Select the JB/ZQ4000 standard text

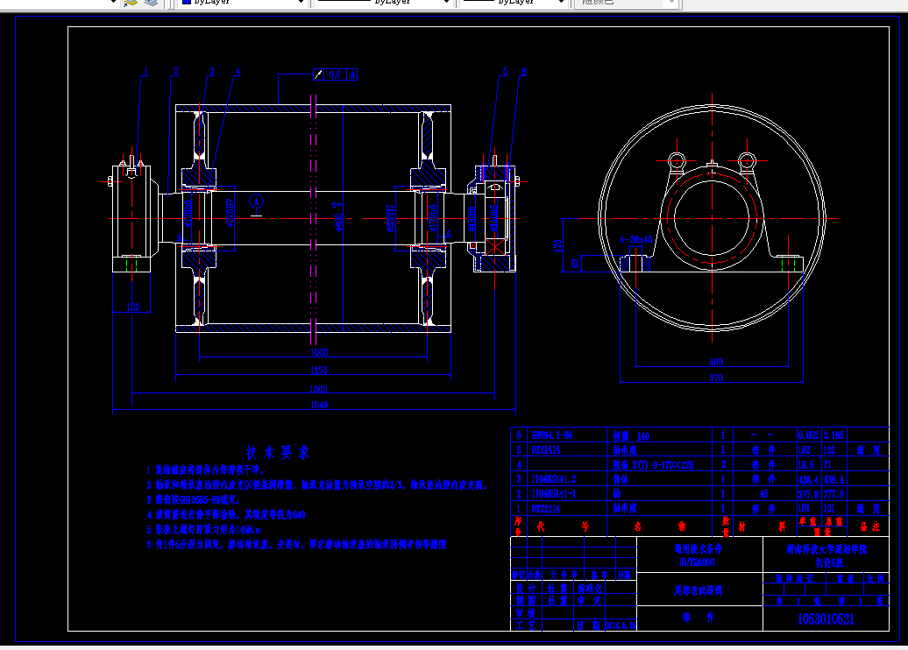[x=697, y=562]
